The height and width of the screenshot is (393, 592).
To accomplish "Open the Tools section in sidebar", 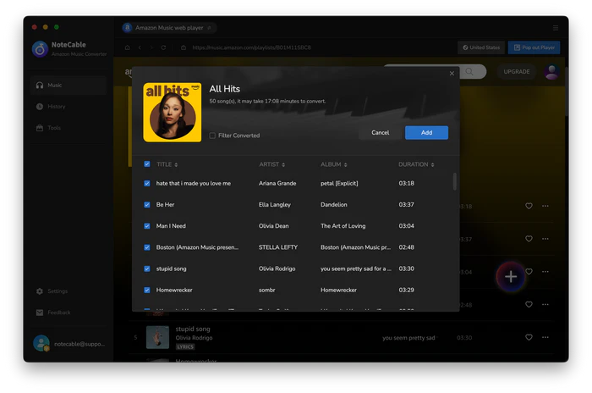I will coord(69,127).
